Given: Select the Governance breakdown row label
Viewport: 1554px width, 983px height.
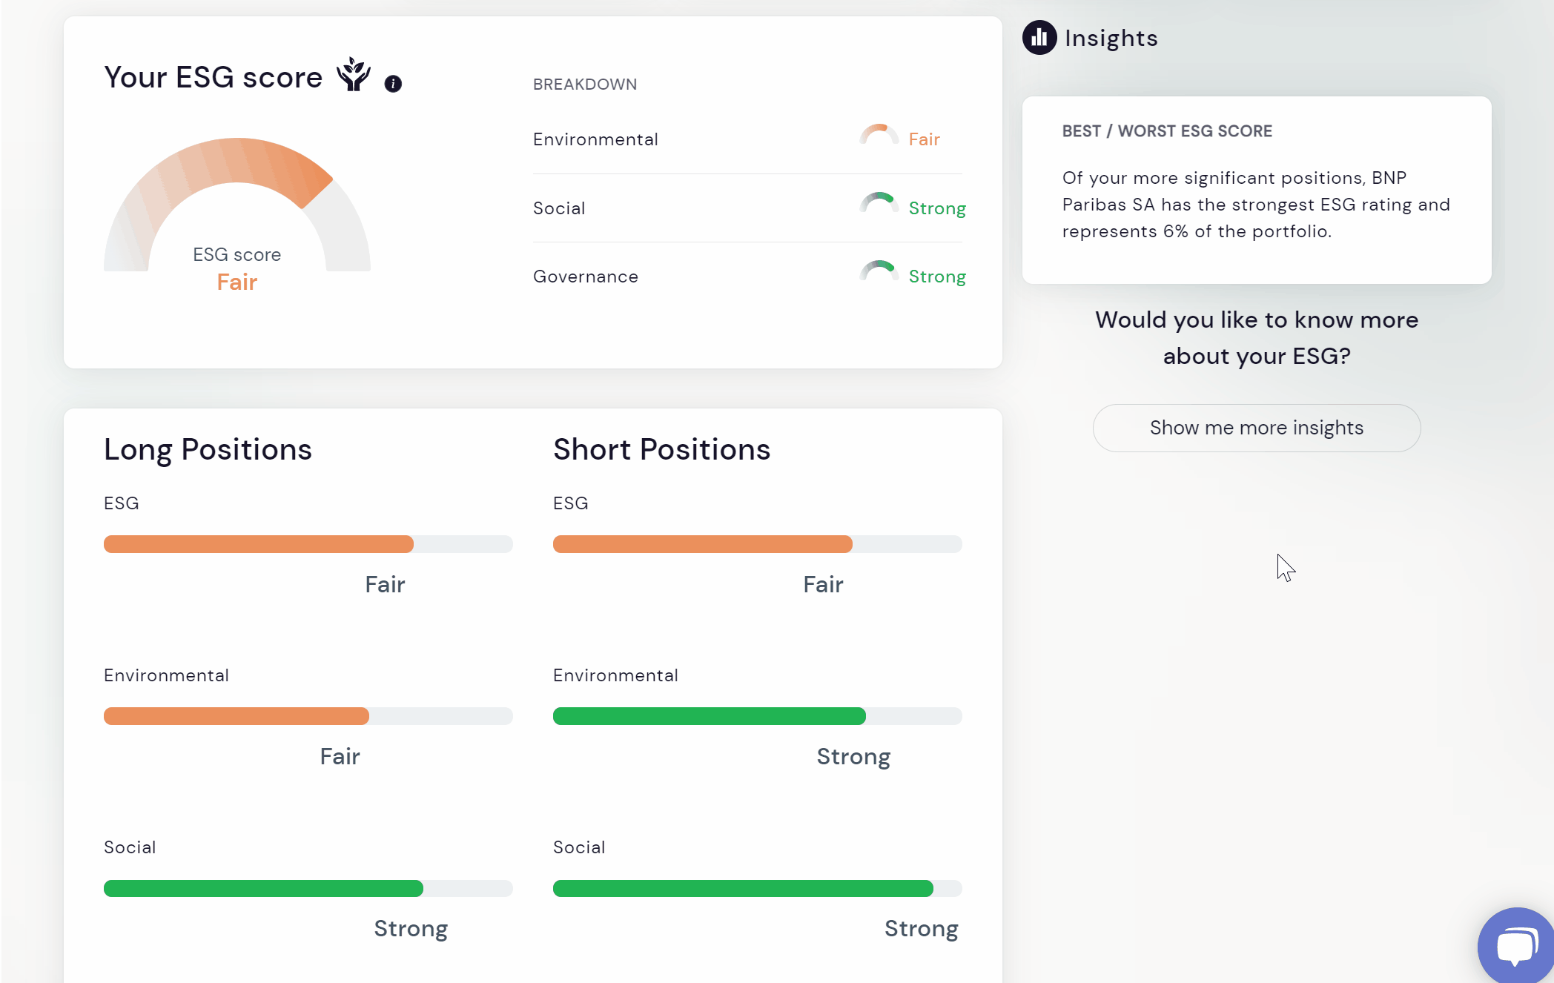Looking at the screenshot, I should tap(586, 277).
